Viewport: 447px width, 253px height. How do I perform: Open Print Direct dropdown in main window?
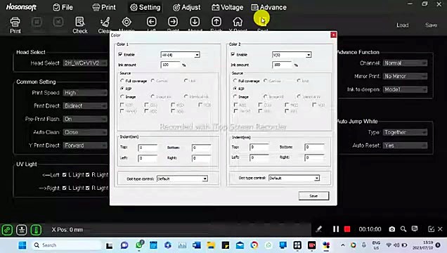[x=85, y=105]
